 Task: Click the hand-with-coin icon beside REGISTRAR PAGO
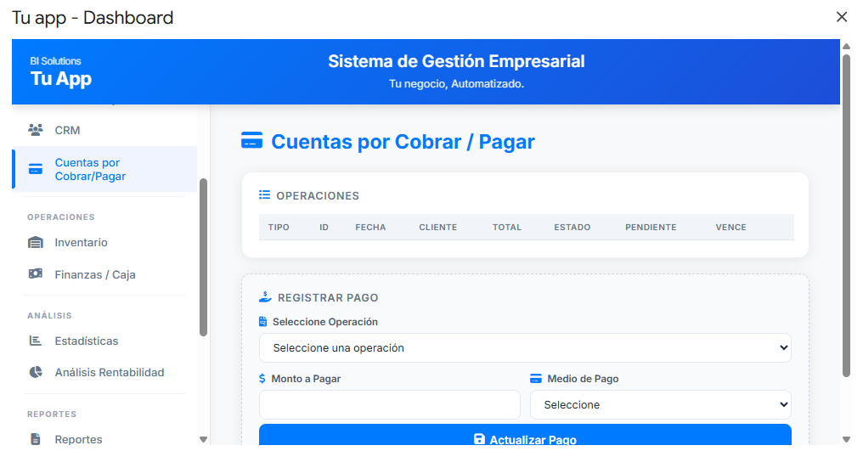[265, 296]
